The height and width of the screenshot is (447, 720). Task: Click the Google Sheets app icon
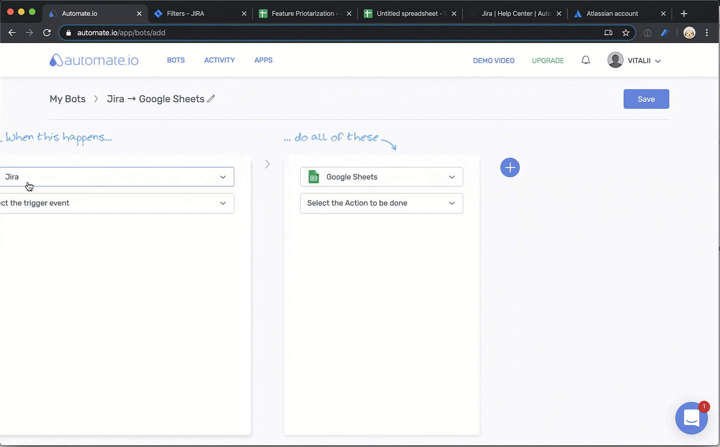click(314, 177)
